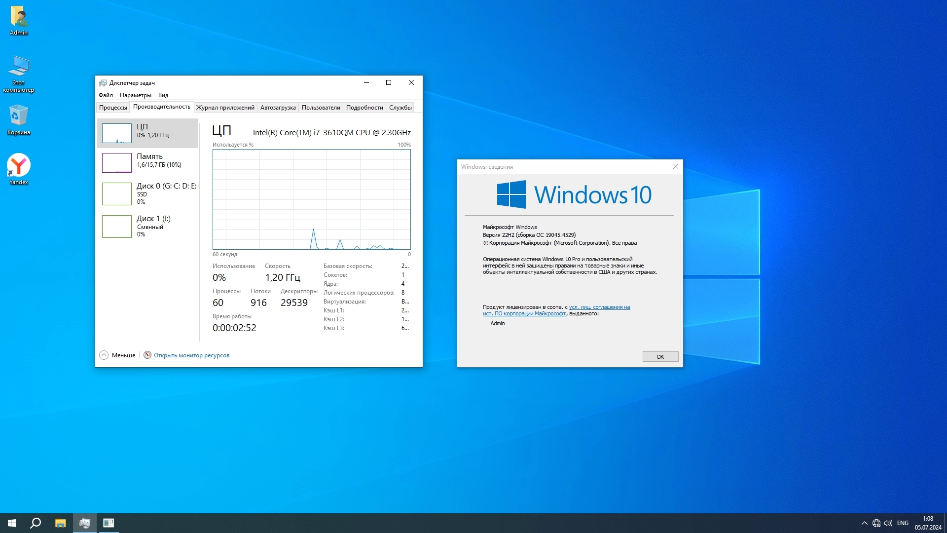Open the 'Параметры' menu
This screenshot has width=947, height=533.
point(135,95)
